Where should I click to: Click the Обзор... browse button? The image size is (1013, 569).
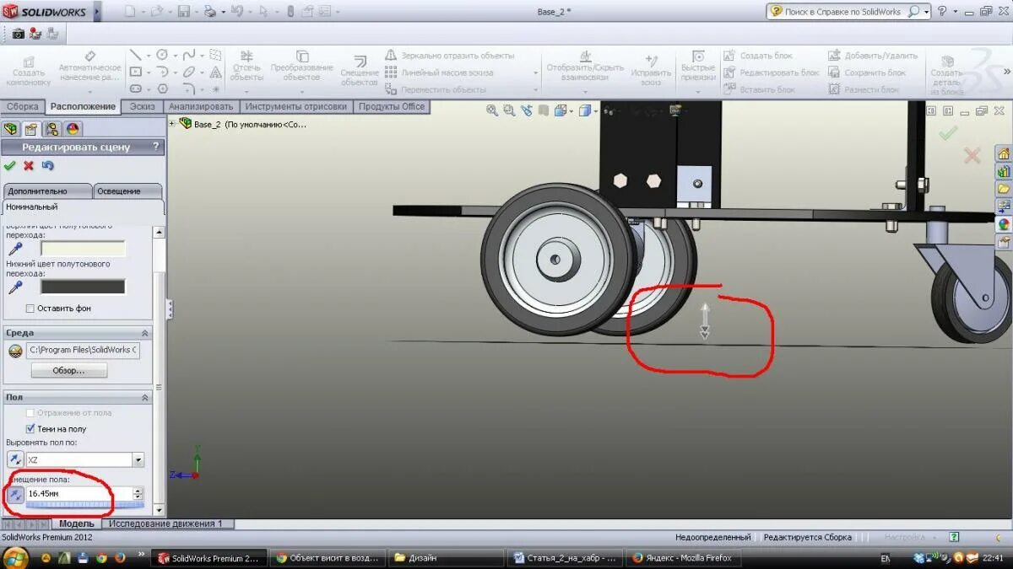pos(69,371)
